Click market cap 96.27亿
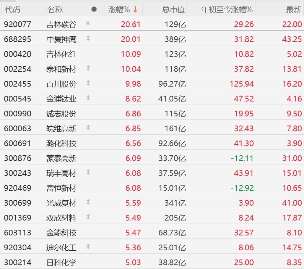 tap(172, 84)
